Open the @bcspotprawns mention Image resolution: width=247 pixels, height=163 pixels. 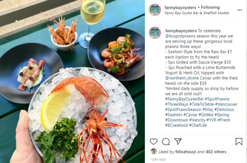click(x=180, y=36)
